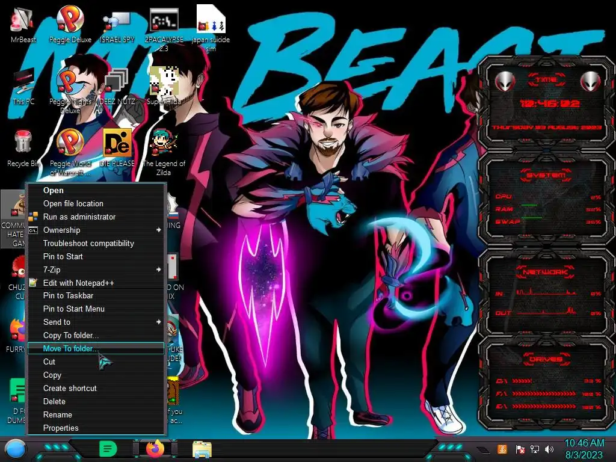The image size is (616, 462).
Task: Open the MrBeast desktop icon
Action: click(23, 24)
